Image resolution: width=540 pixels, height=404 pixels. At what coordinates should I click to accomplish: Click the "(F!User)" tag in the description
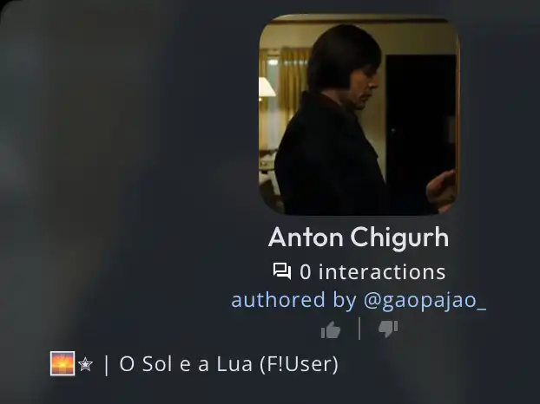pyautogui.click(x=299, y=364)
